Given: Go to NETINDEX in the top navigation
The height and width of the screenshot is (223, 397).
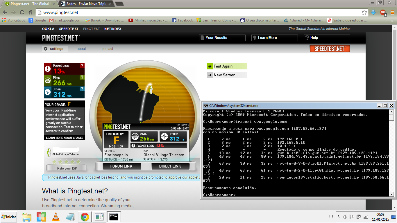Looking at the screenshot, I should [113, 29].
